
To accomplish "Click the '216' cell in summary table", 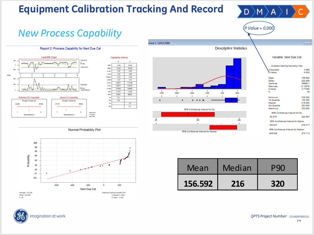I will pyautogui.click(x=237, y=182).
